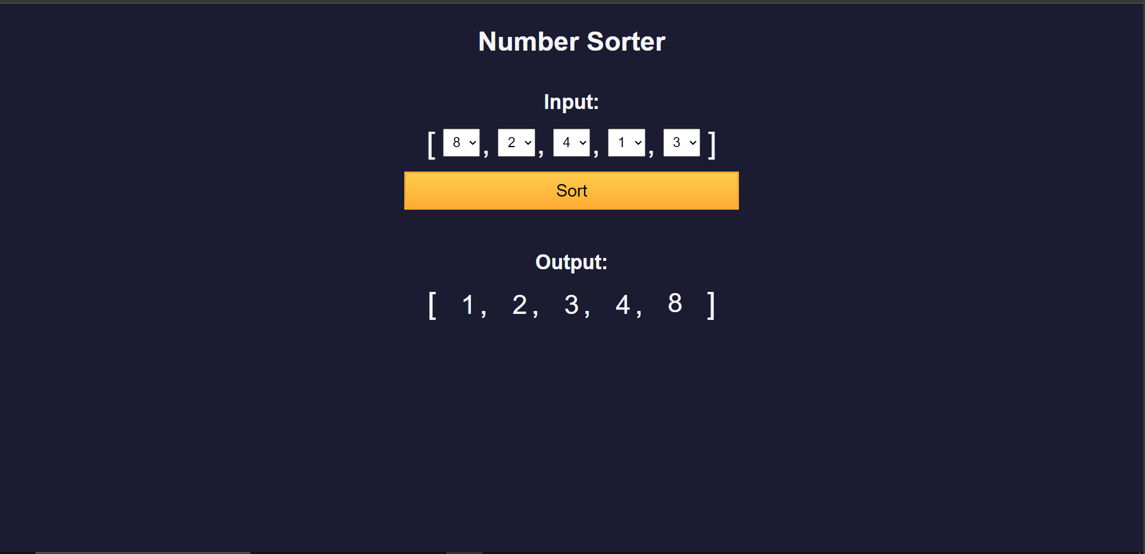Select the number 4 in the output list
1145x554 pixels.
[623, 305]
